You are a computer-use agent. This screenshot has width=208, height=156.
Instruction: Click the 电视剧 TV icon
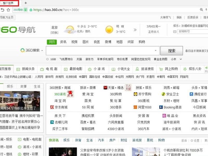[x=42, y=69]
